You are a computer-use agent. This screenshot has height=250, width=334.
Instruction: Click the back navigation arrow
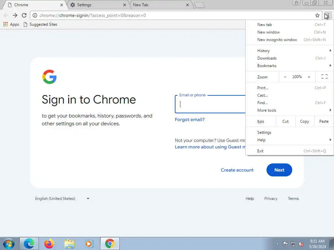[x=6, y=15]
